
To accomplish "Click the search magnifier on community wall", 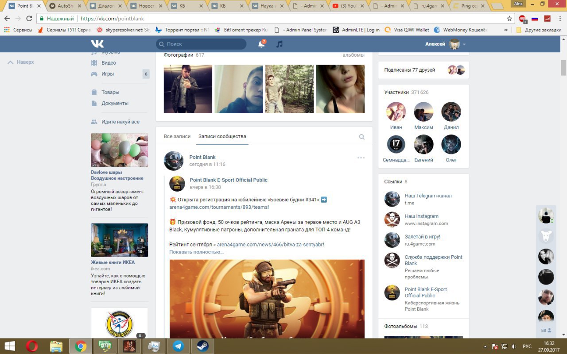I will point(361,137).
